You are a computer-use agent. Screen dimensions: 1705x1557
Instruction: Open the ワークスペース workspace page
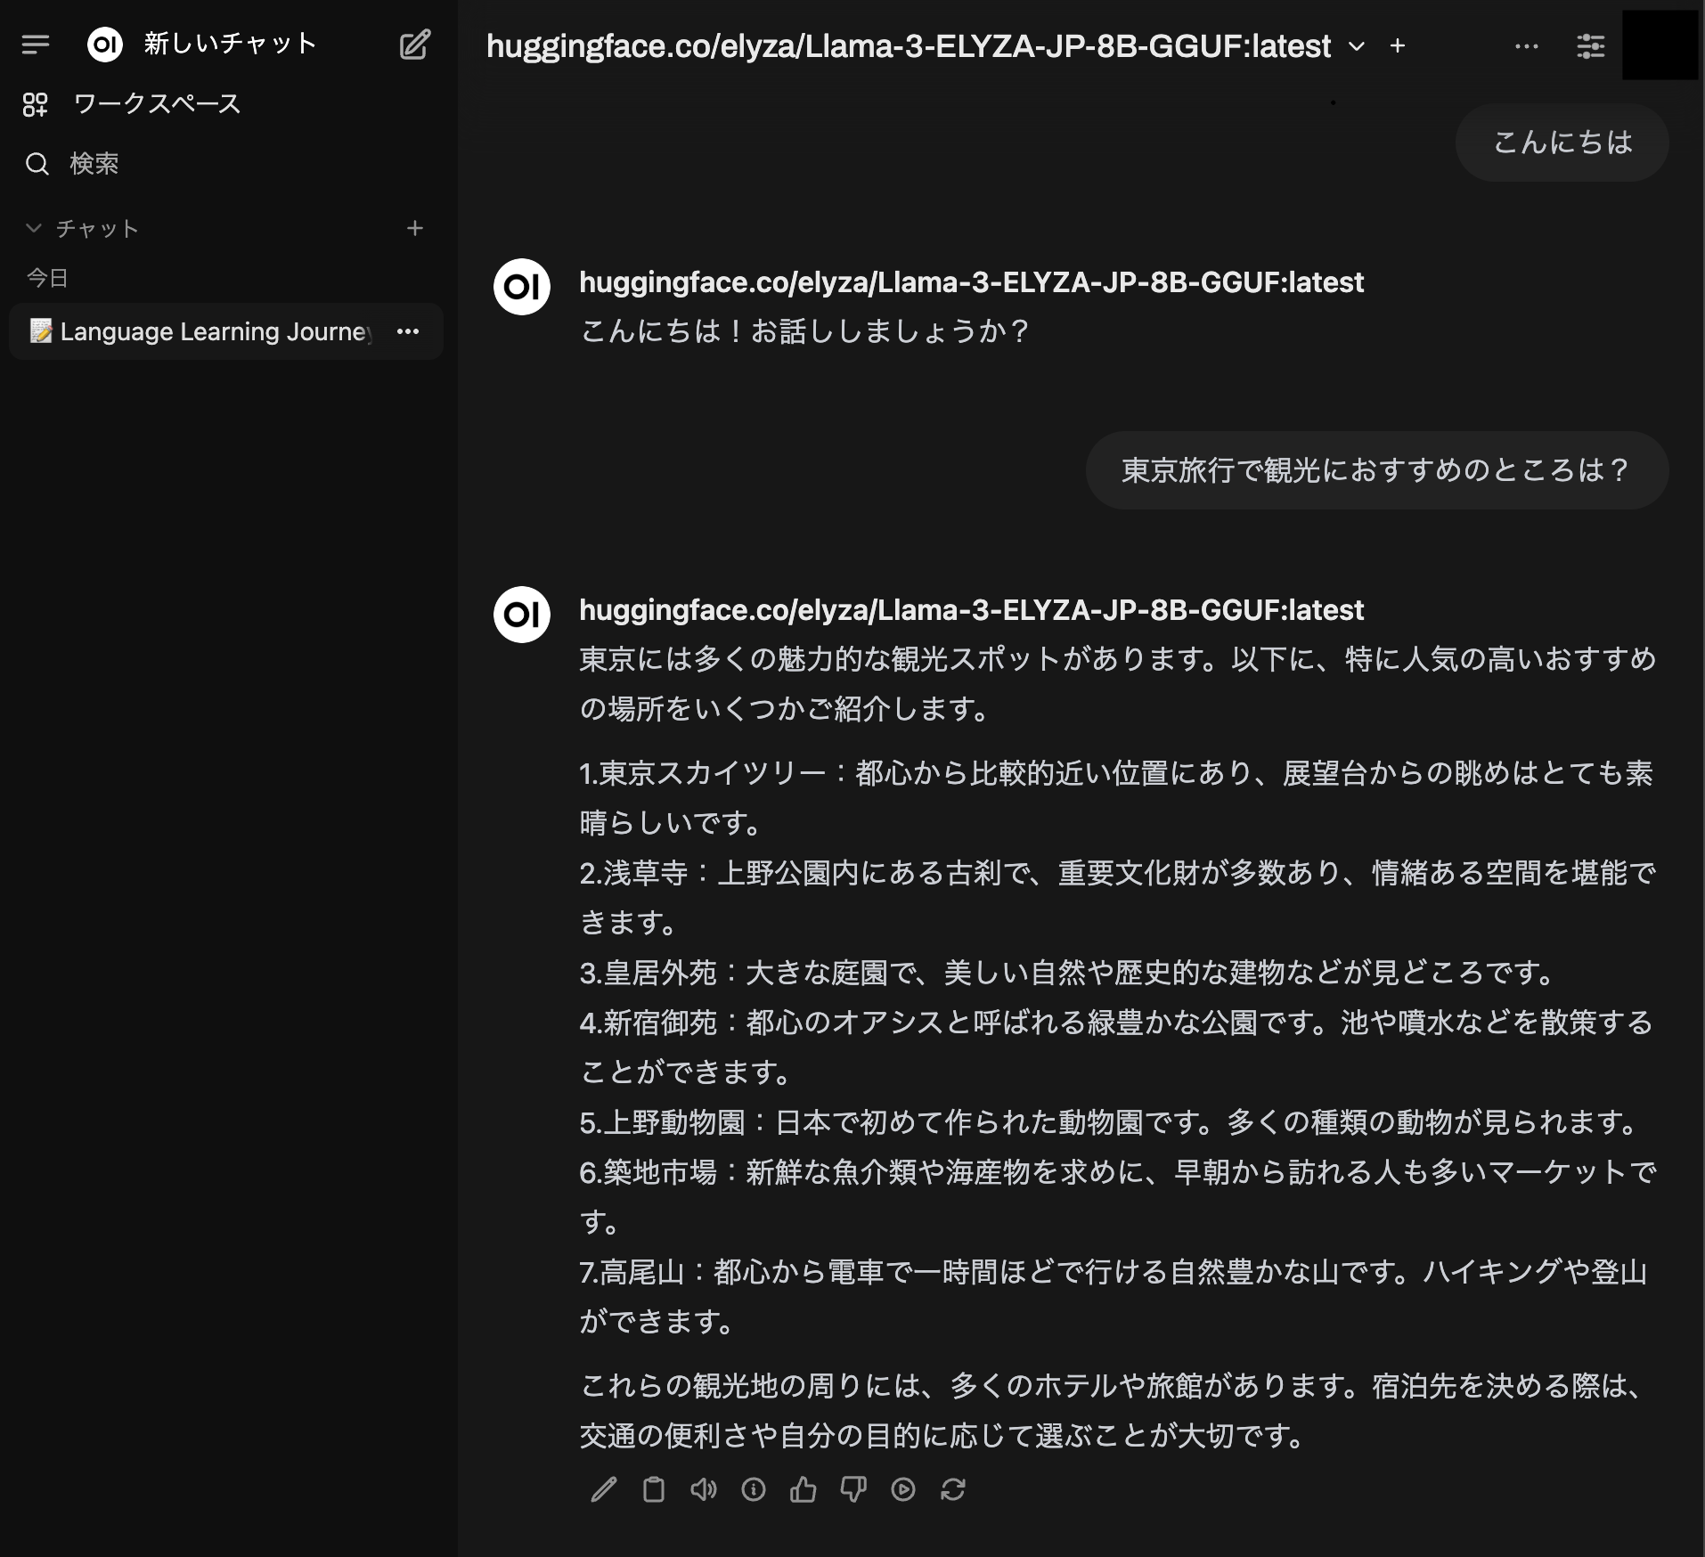coord(131,104)
